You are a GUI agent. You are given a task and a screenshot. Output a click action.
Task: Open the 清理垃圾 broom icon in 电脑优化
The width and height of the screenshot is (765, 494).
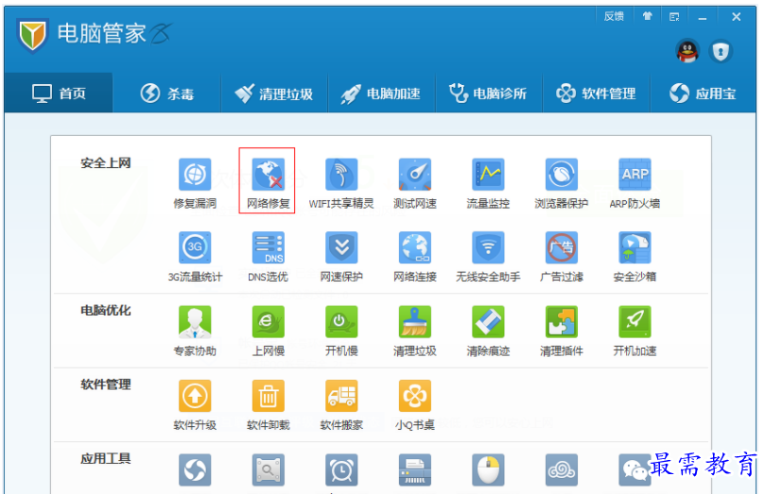(415, 332)
